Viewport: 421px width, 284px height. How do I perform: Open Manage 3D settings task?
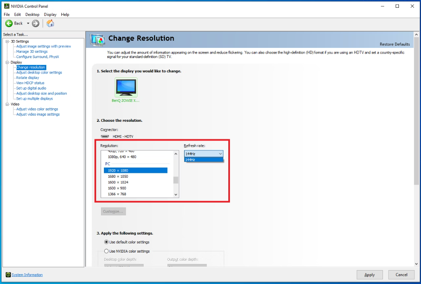coord(32,51)
